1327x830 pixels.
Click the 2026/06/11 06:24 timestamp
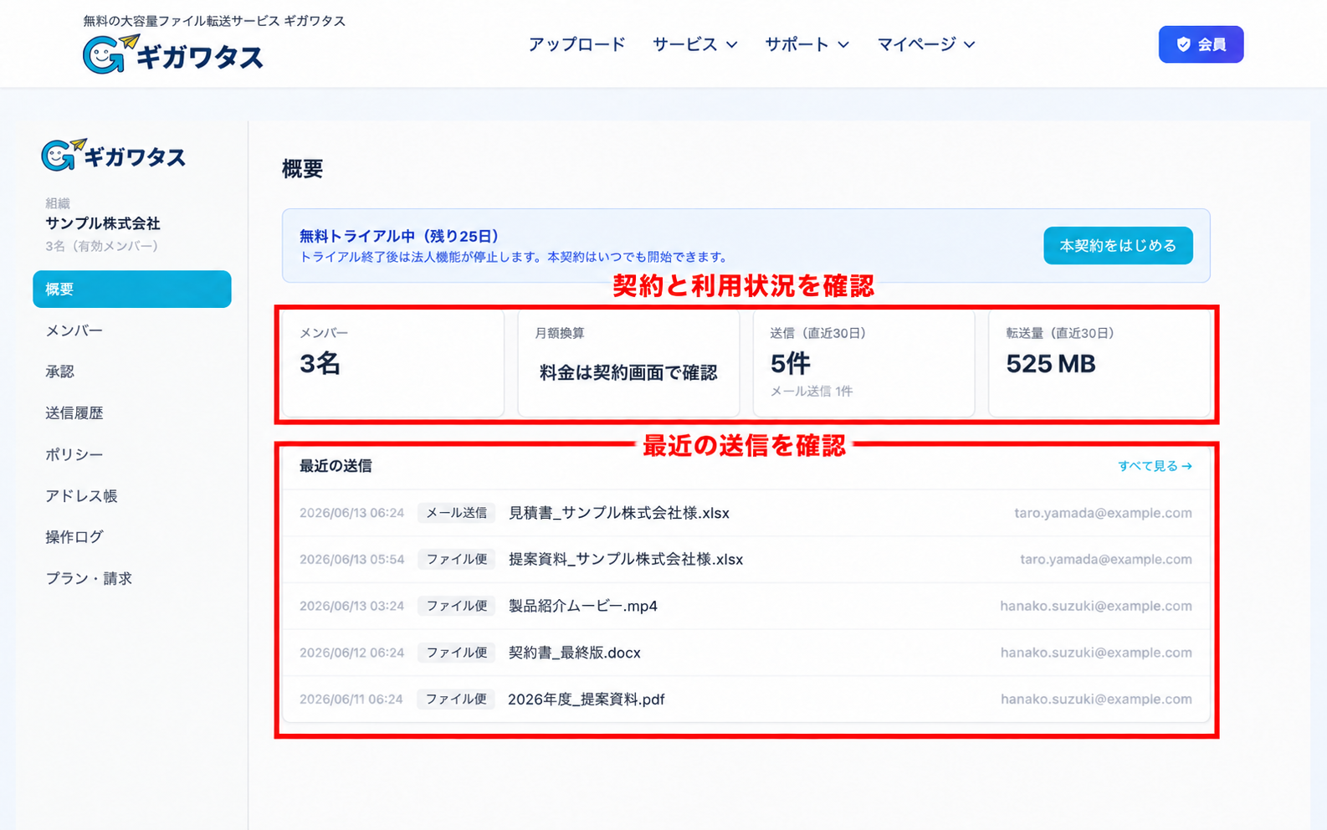pos(351,699)
